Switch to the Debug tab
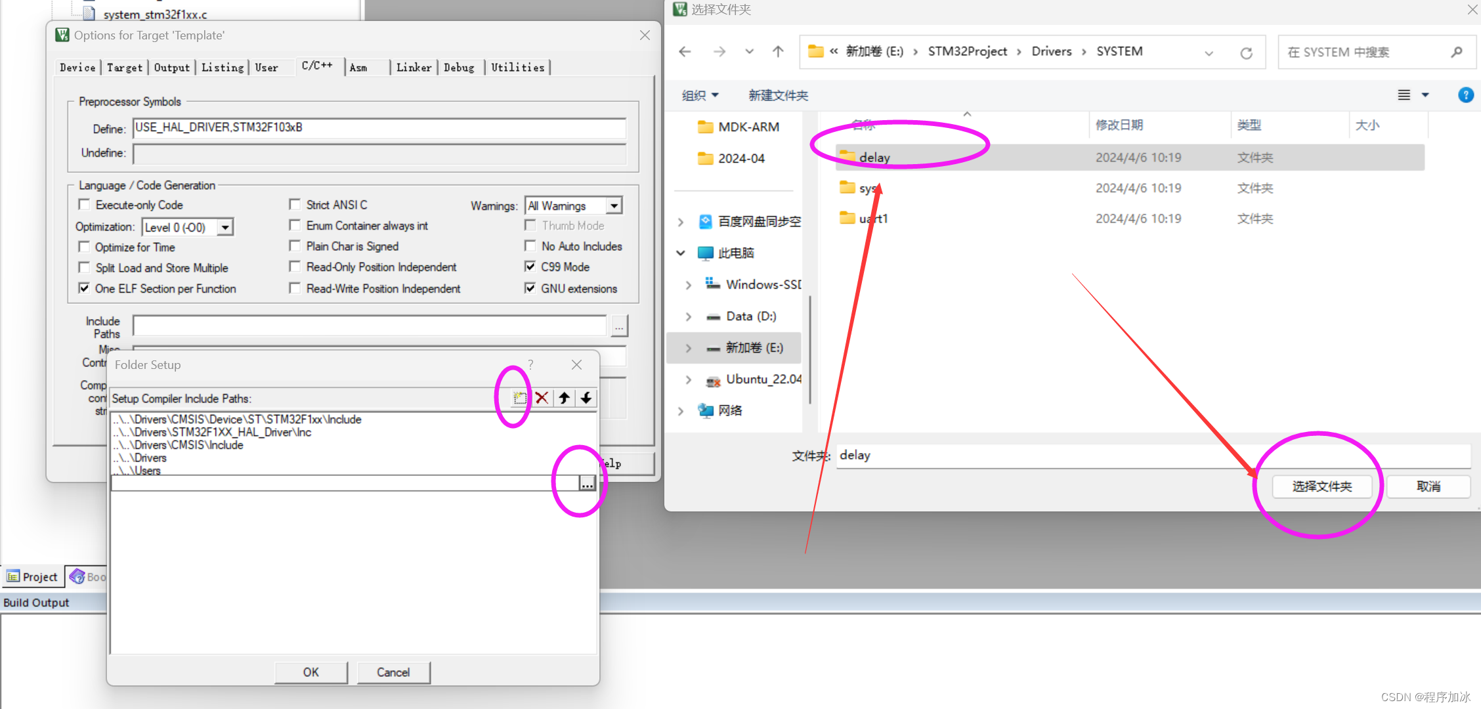 pos(459,68)
